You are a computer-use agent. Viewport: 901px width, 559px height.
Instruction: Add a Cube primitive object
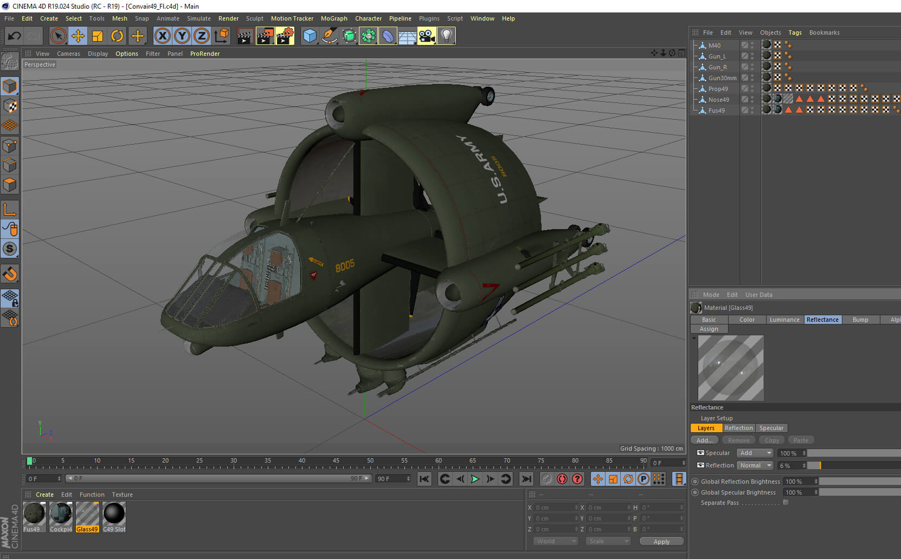coord(310,36)
